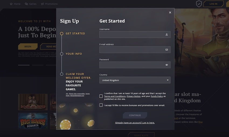Image resolution: width=229 pixels, height=137 pixels.
Task: Click the envelope icon in E-mail field
Action: click(167, 50)
